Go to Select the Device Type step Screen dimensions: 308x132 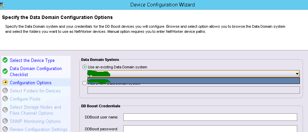(x=32, y=60)
